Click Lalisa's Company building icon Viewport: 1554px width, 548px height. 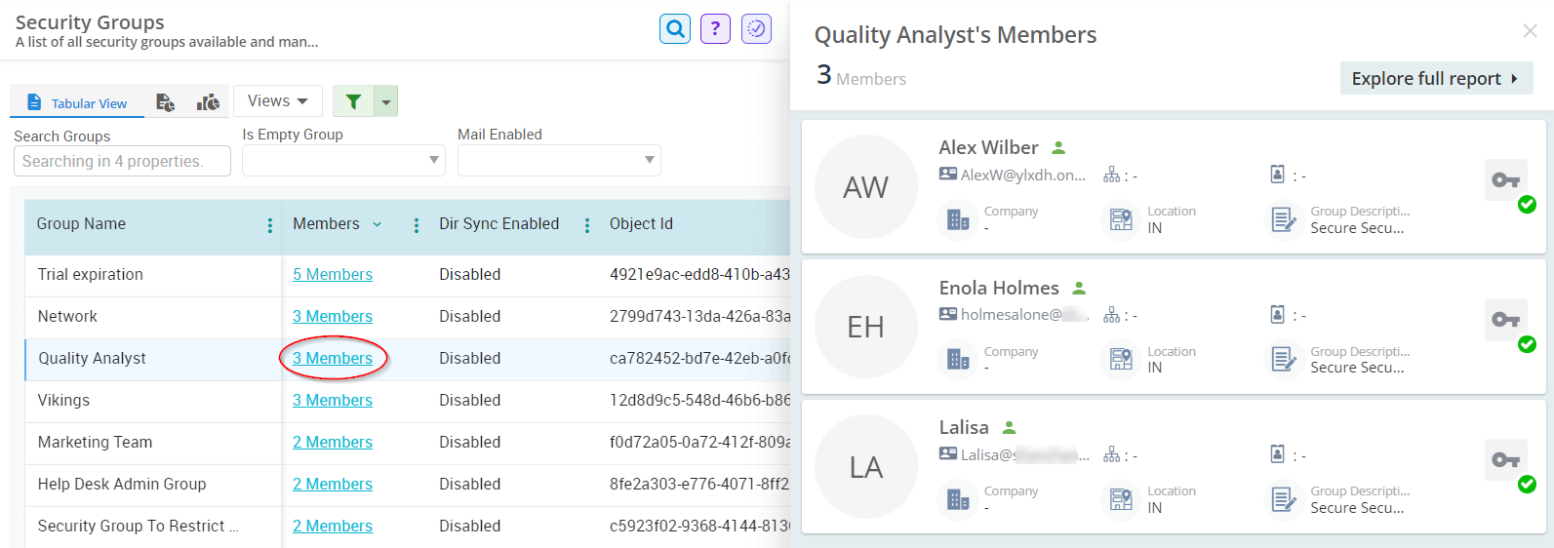click(958, 500)
